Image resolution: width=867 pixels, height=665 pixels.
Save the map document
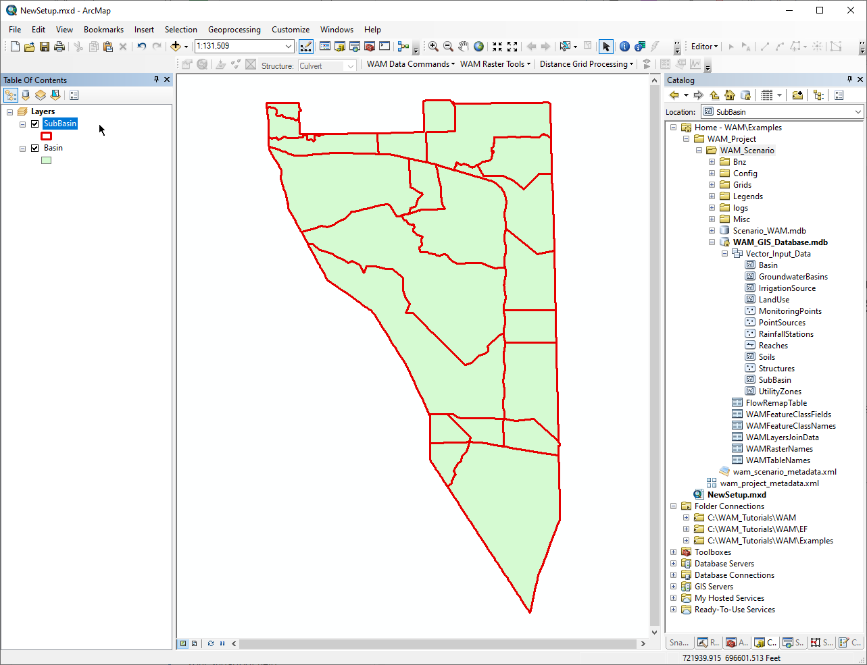click(x=45, y=47)
